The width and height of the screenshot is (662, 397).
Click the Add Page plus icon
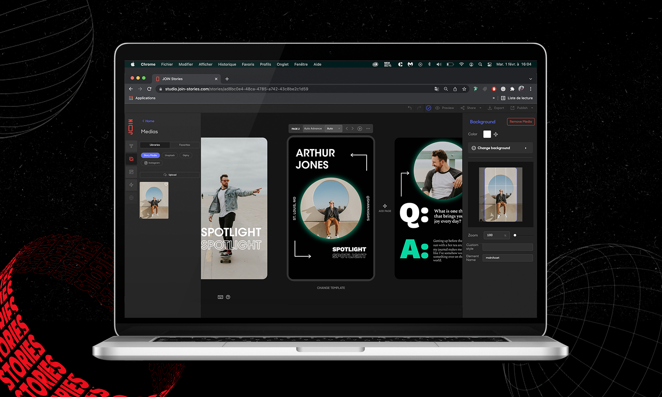click(385, 206)
